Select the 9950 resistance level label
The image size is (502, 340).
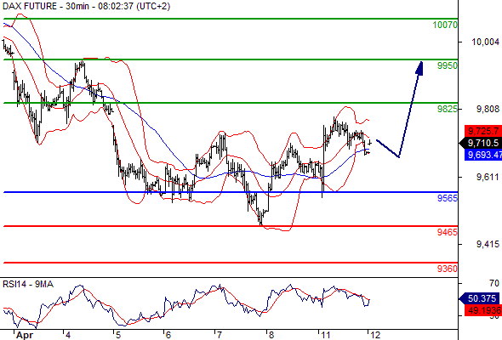(x=448, y=65)
